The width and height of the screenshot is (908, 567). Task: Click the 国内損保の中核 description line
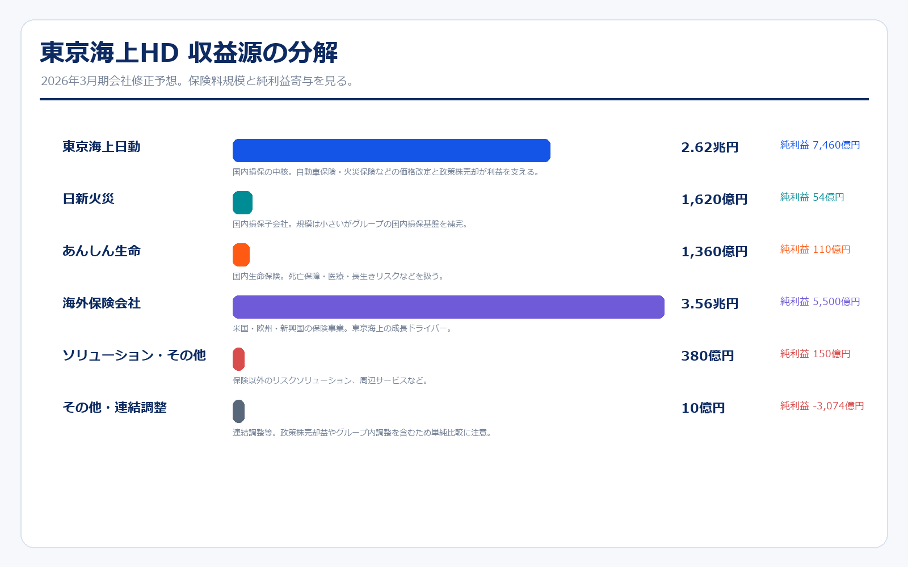[387, 172]
